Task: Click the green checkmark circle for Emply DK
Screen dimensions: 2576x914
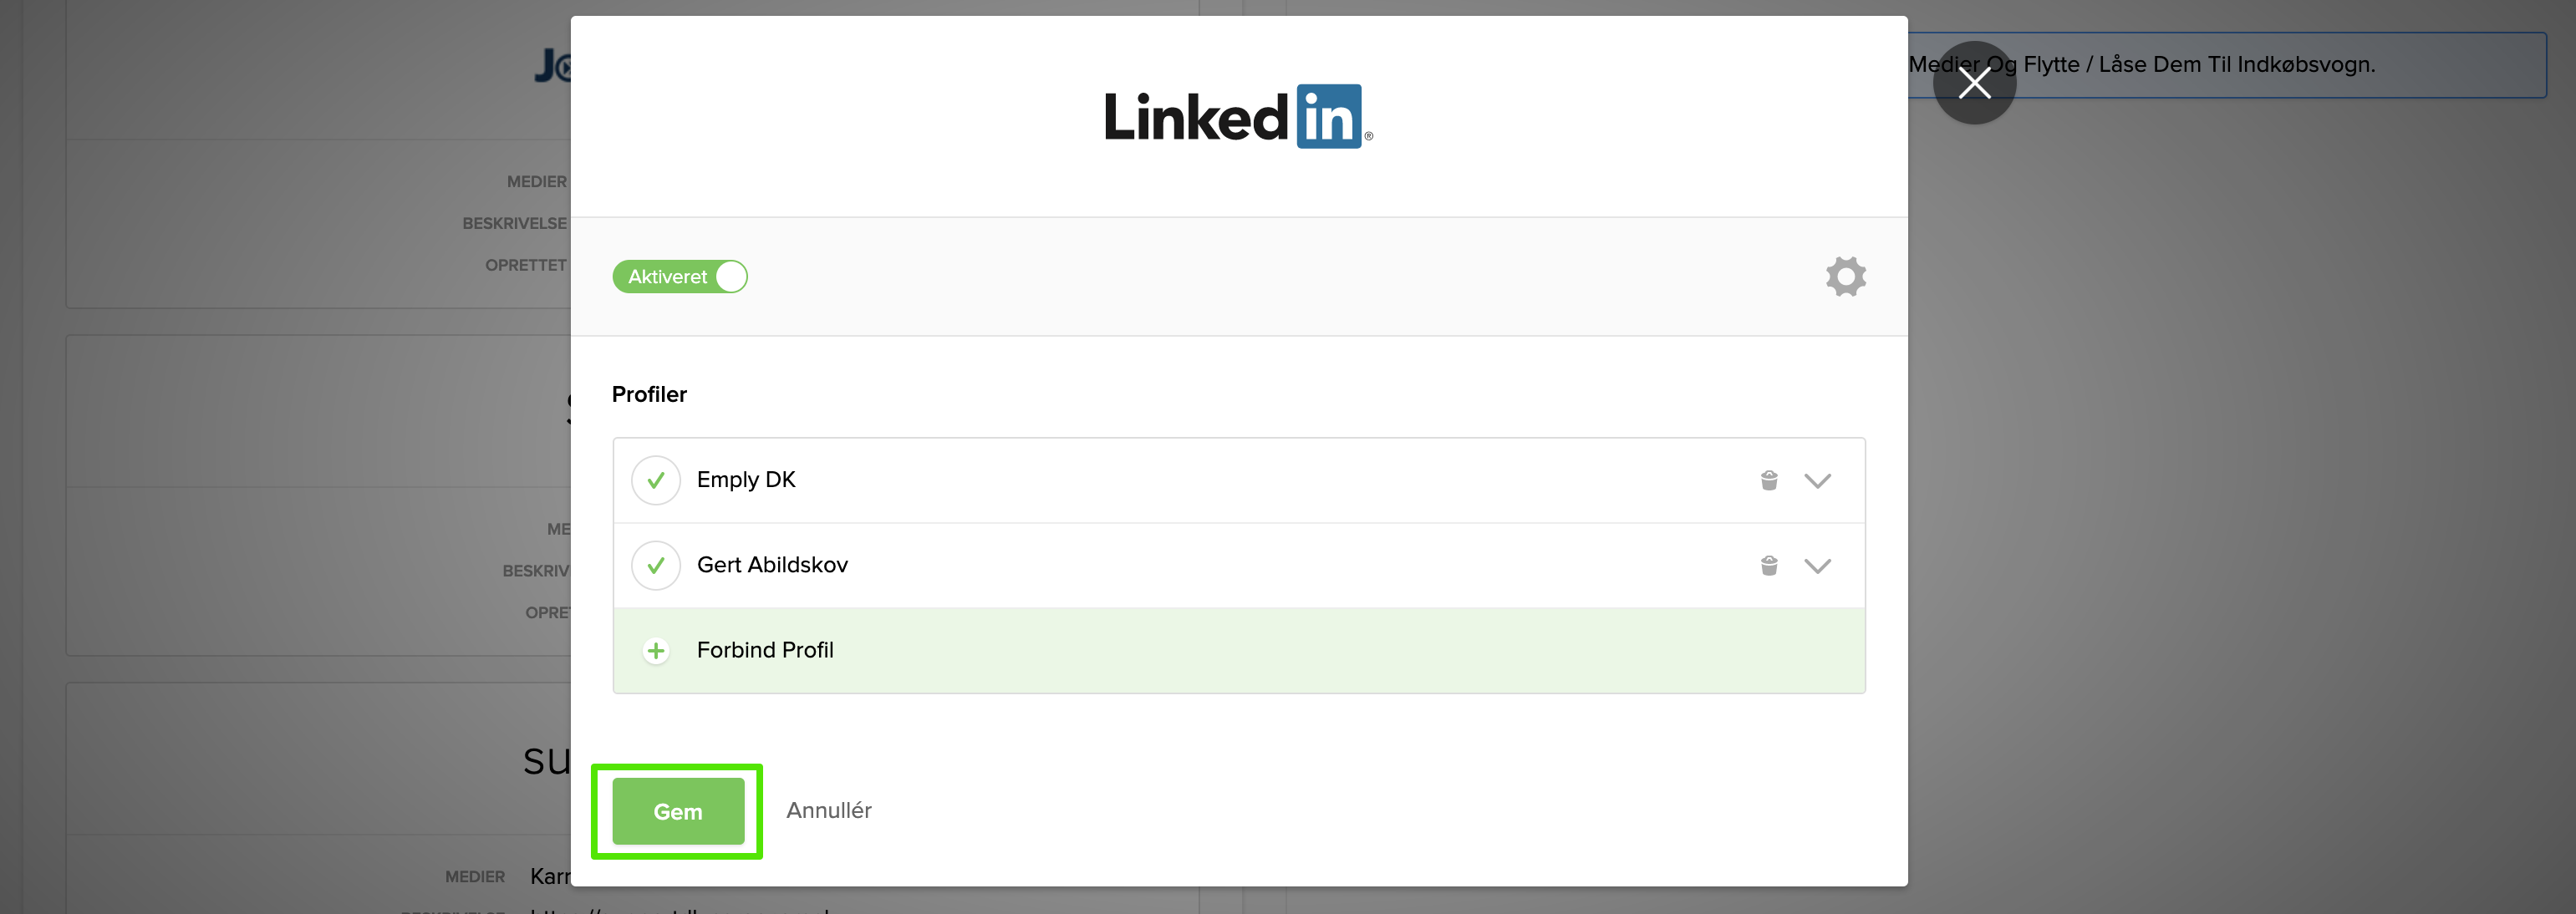Action: (x=656, y=480)
